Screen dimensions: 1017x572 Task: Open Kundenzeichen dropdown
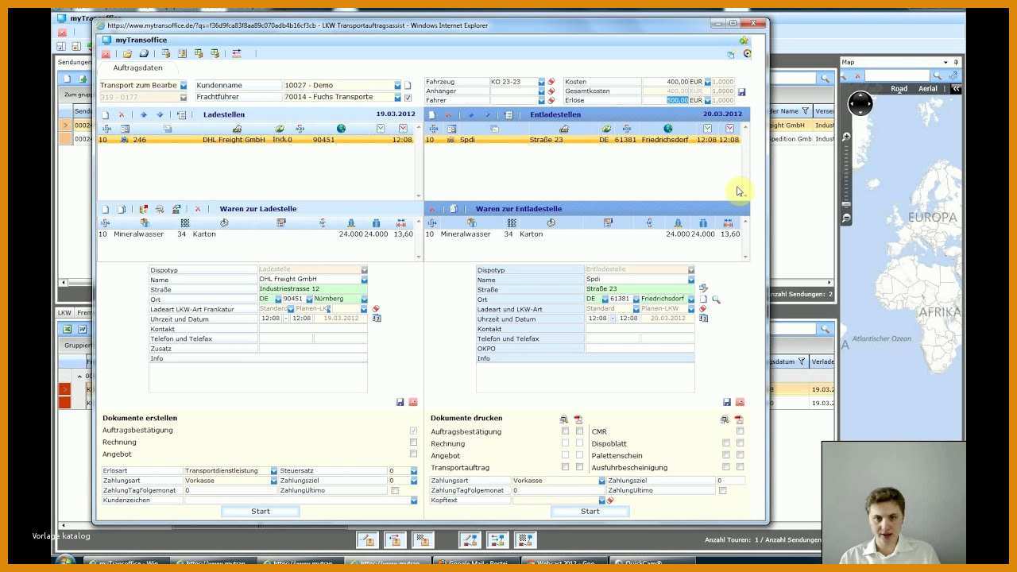click(414, 500)
